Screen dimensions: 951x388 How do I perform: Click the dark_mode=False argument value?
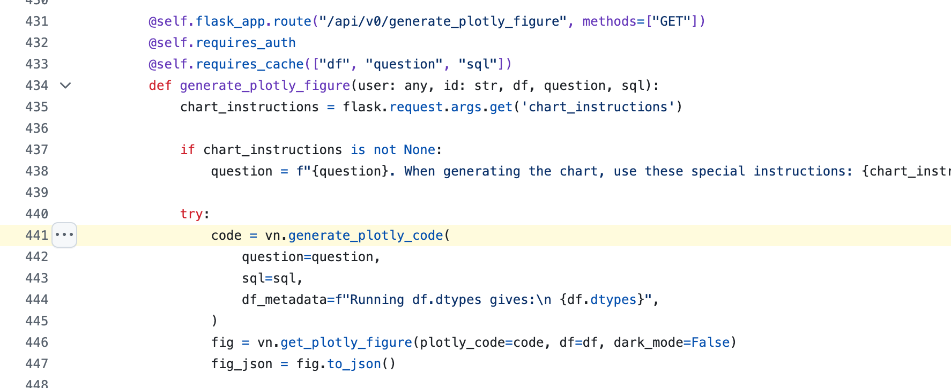(710, 343)
